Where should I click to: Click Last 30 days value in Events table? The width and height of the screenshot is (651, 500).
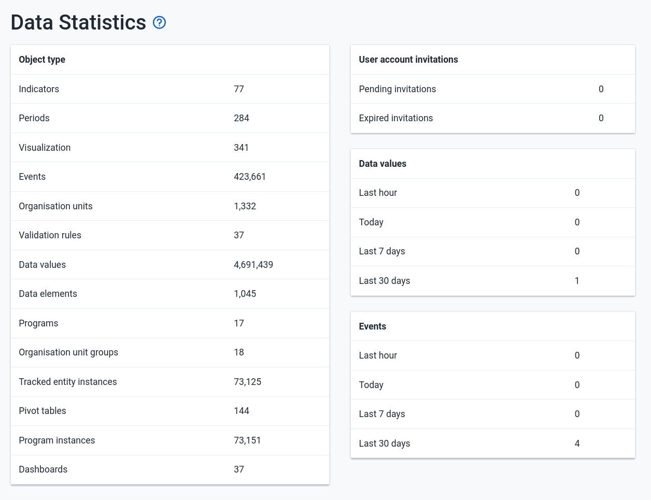point(577,444)
